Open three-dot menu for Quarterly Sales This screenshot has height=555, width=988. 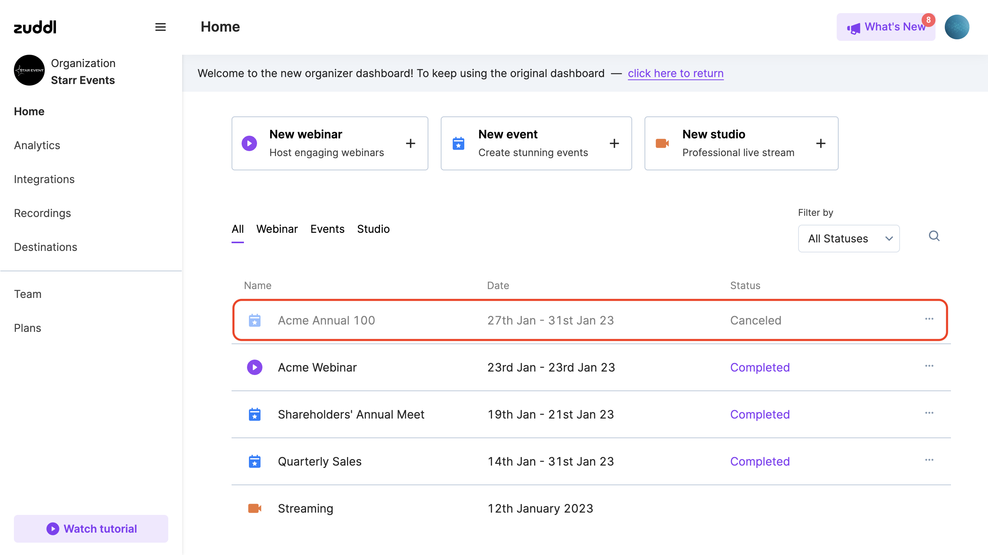929,460
